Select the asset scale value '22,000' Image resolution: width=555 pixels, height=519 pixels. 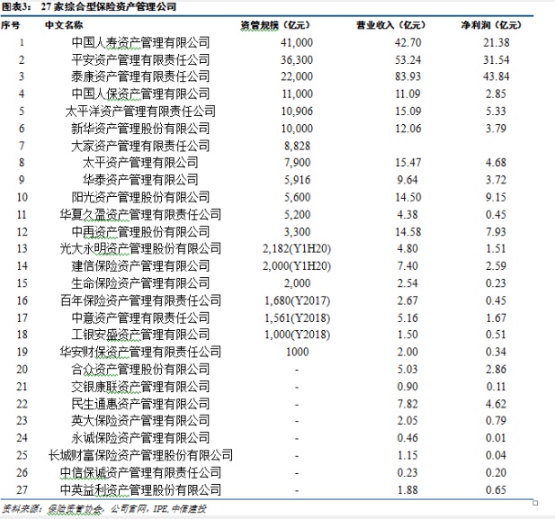coord(297,76)
